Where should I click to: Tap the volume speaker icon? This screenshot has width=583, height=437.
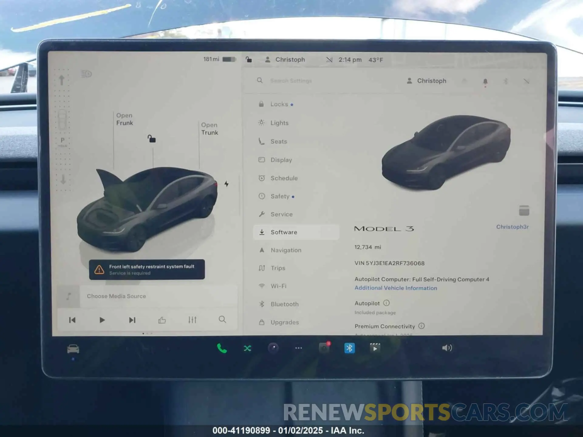pos(447,348)
